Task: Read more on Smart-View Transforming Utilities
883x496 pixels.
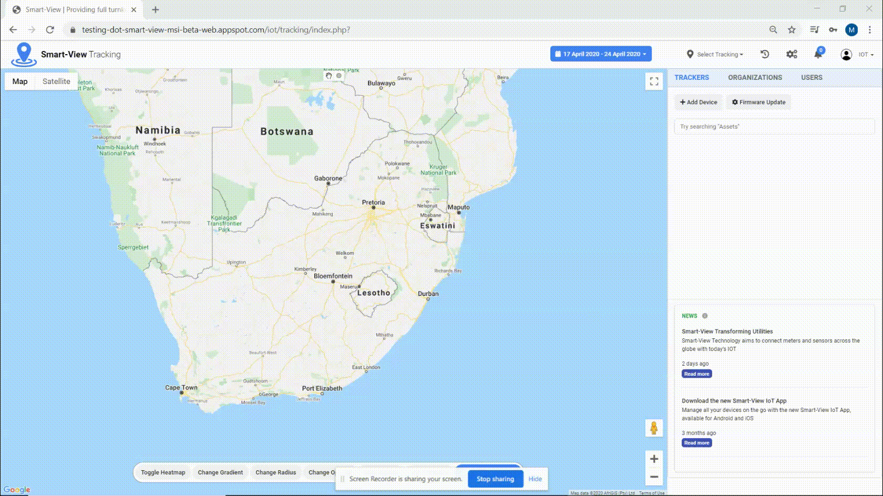Action: [697, 374]
